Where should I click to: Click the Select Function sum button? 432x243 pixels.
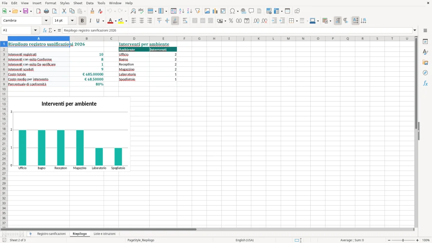pyautogui.click(x=50, y=30)
